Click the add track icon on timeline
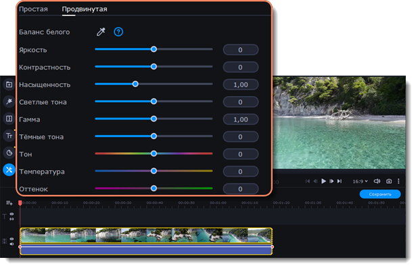The width and height of the screenshot is (416, 268). (9, 203)
